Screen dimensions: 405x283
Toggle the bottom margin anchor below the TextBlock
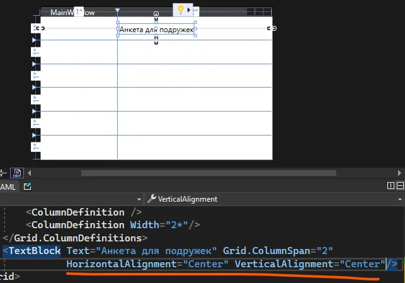click(156, 40)
